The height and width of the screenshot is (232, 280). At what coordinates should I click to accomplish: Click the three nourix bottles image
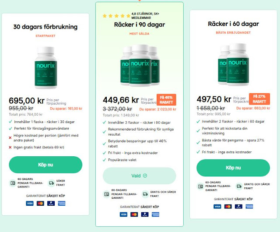[140, 65]
